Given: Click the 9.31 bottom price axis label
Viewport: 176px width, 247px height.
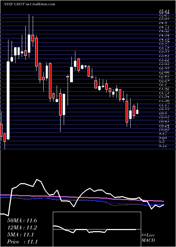Looking at the screenshot, I should [x=163, y=146].
